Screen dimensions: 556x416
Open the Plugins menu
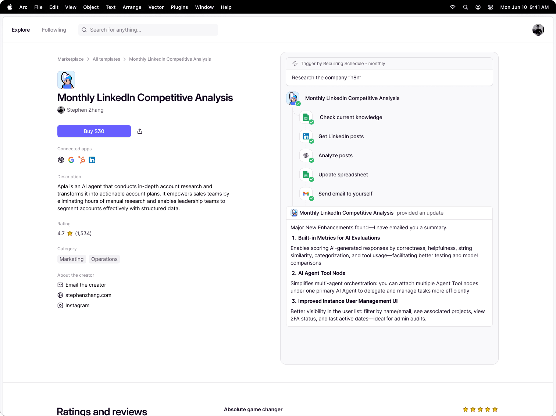point(179,7)
